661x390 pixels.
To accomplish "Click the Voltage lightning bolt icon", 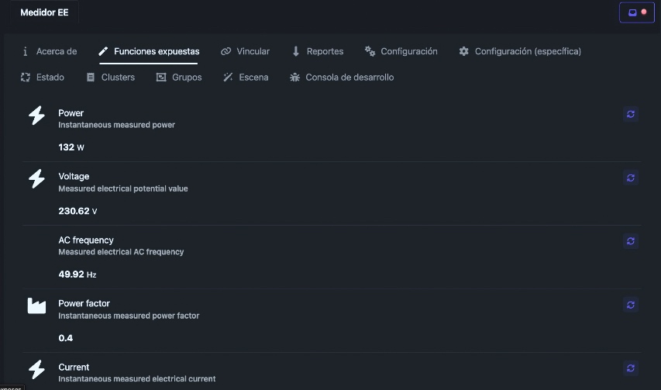I will tap(36, 179).
